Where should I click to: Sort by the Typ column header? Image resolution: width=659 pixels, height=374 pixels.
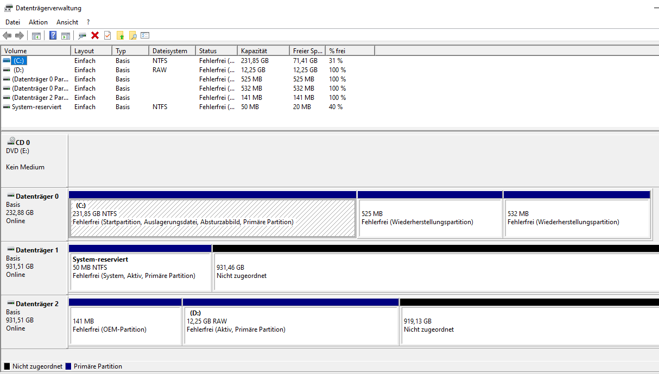pos(131,50)
